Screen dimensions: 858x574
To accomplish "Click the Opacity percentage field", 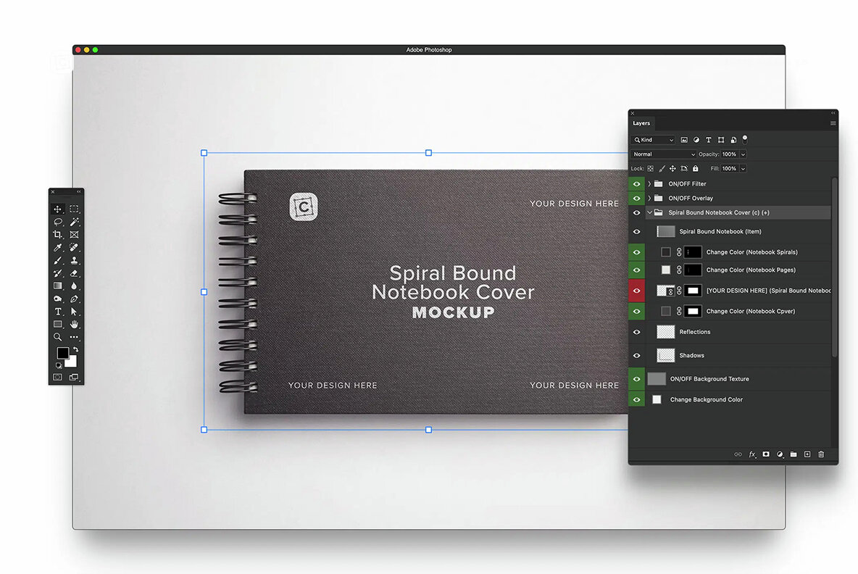I will point(729,154).
